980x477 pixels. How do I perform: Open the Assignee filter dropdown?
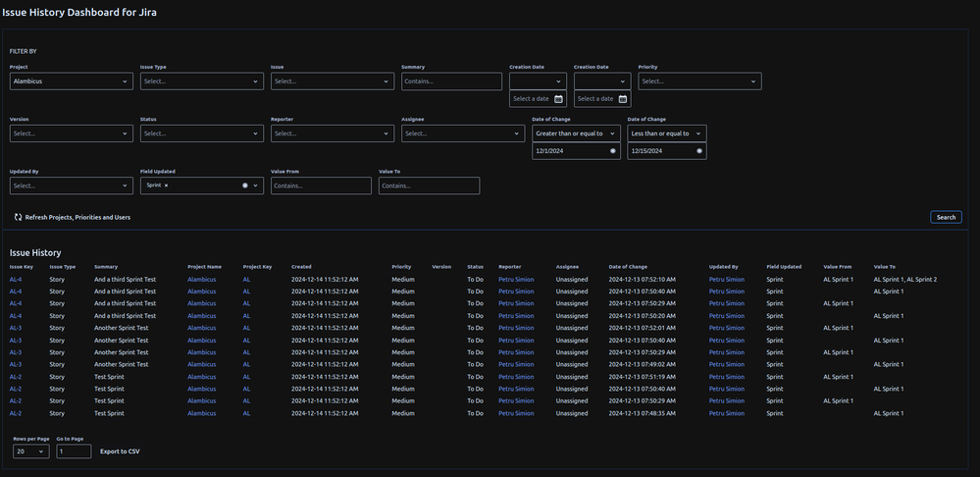click(x=463, y=133)
